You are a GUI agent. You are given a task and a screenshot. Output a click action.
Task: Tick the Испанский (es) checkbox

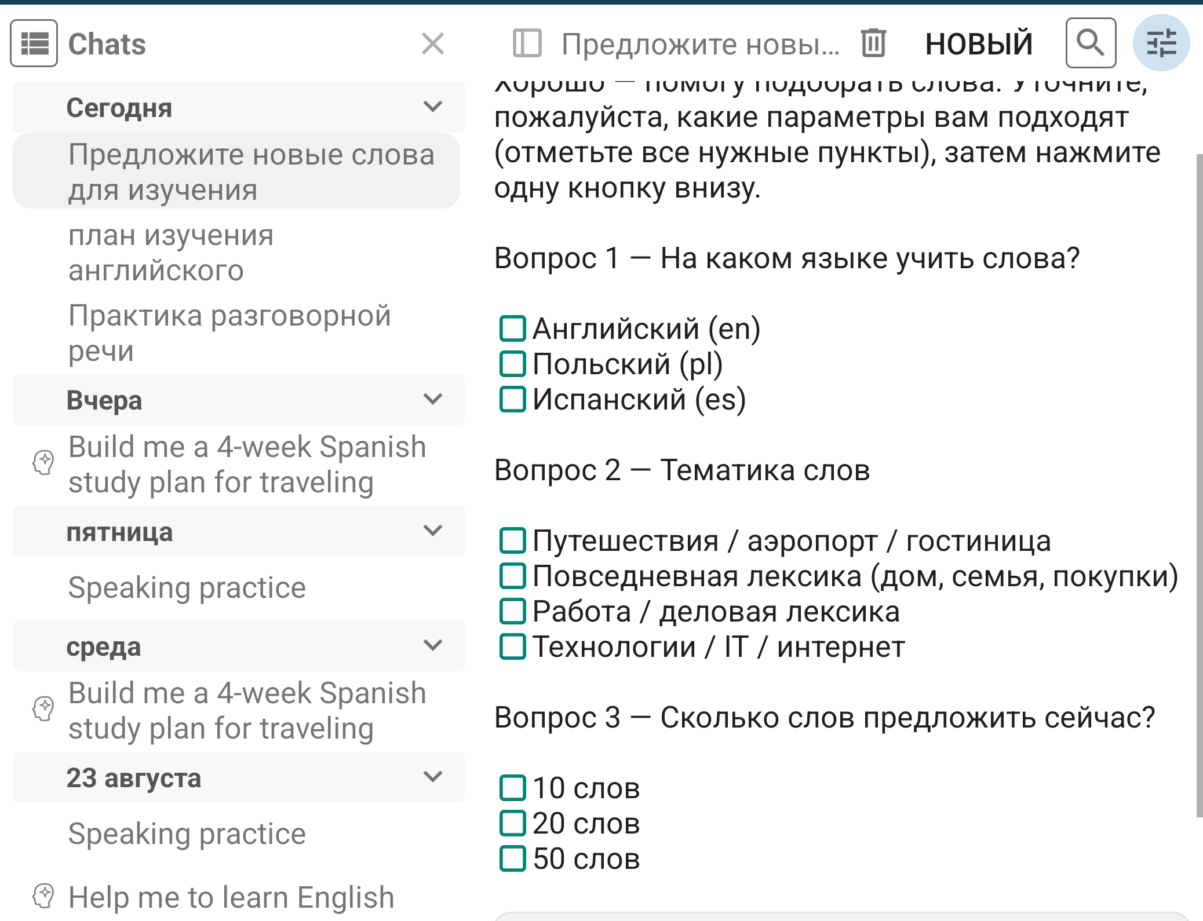(x=513, y=399)
